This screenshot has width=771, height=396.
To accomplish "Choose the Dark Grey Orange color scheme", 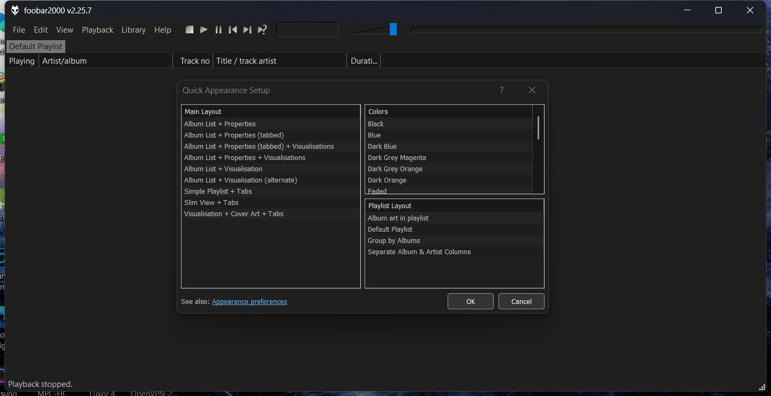I will [x=449, y=169].
